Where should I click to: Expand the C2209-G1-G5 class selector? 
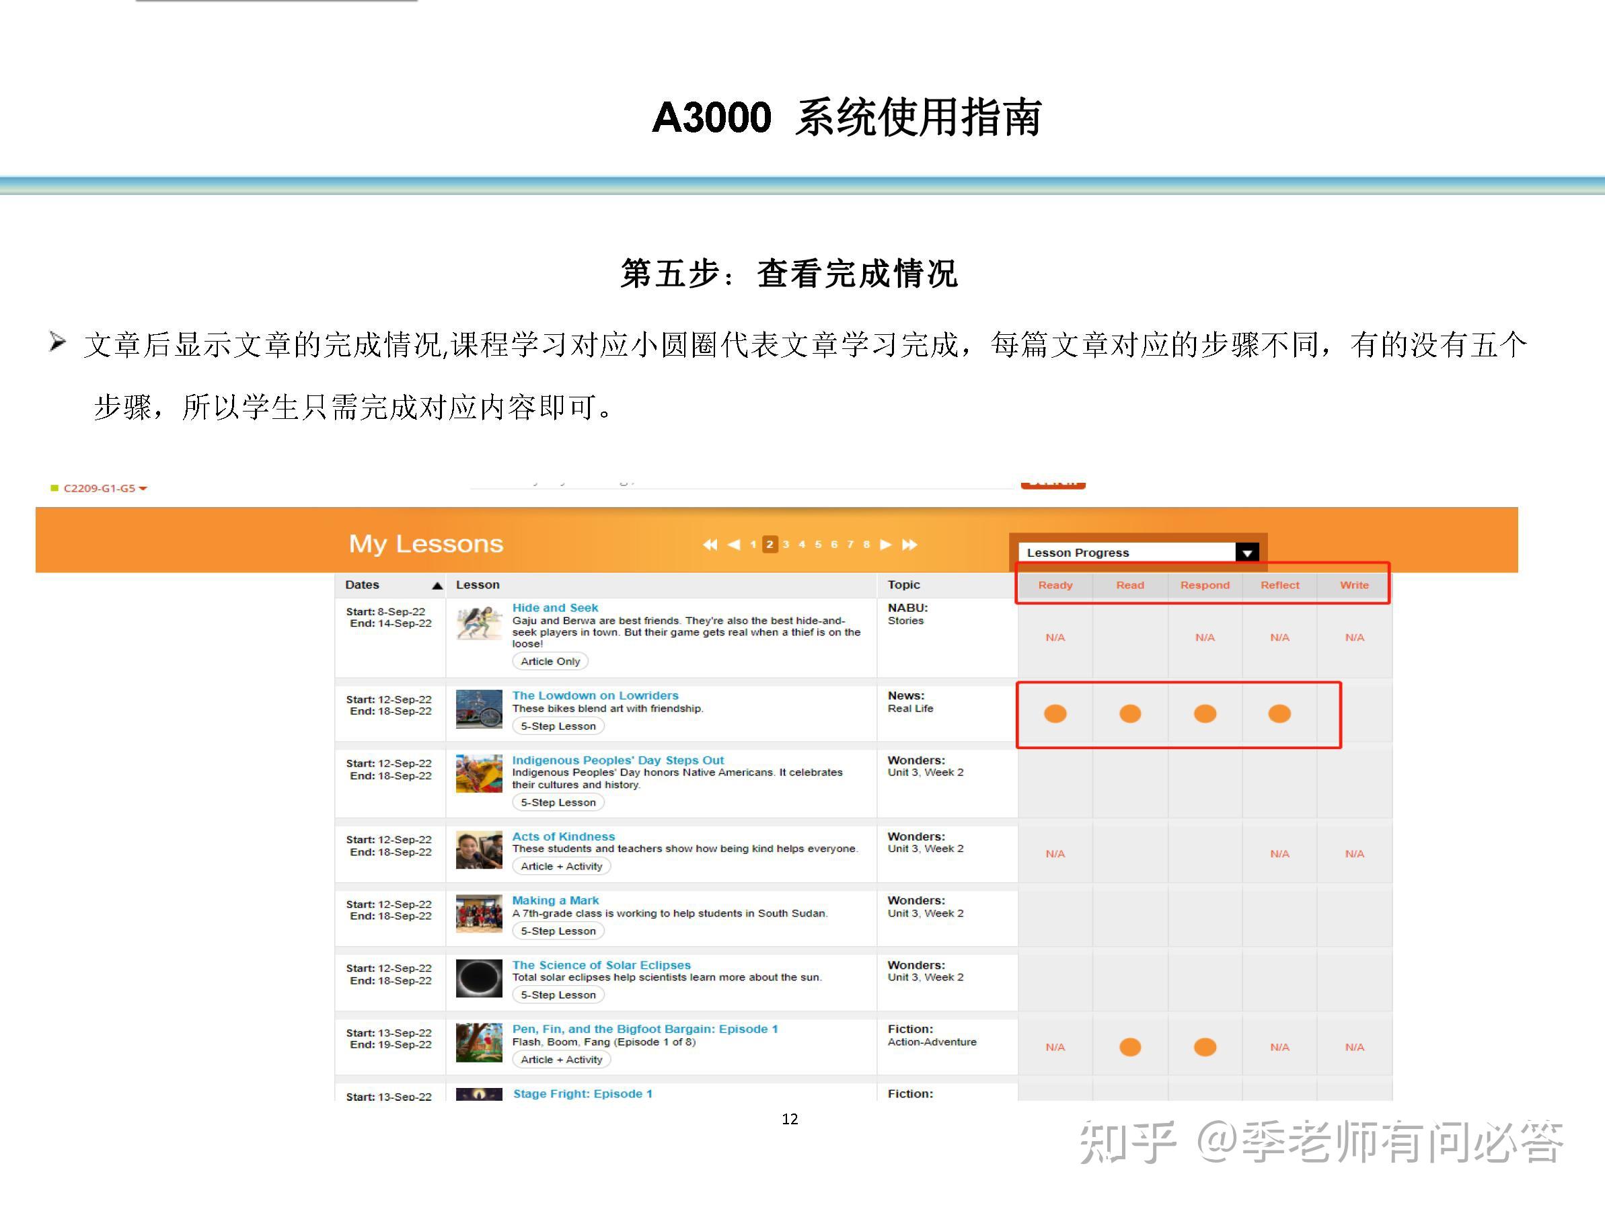(144, 488)
